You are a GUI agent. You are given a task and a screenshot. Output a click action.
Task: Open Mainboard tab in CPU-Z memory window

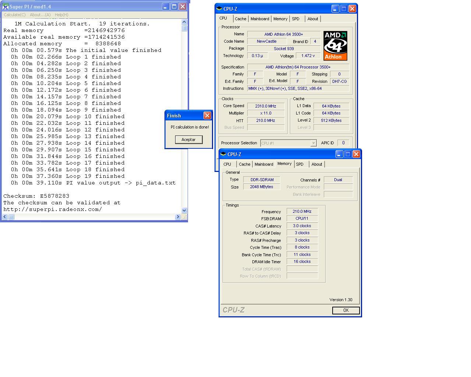point(264,164)
